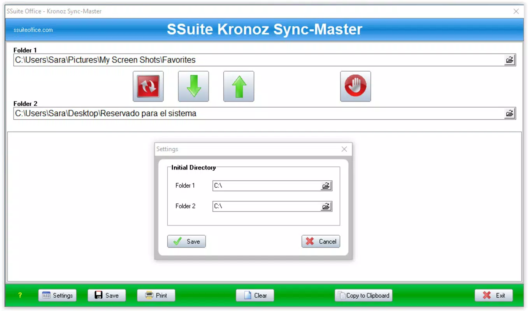The image size is (528, 311).
Task: Visit the ssuiteoffice.com link
Action: point(33,30)
